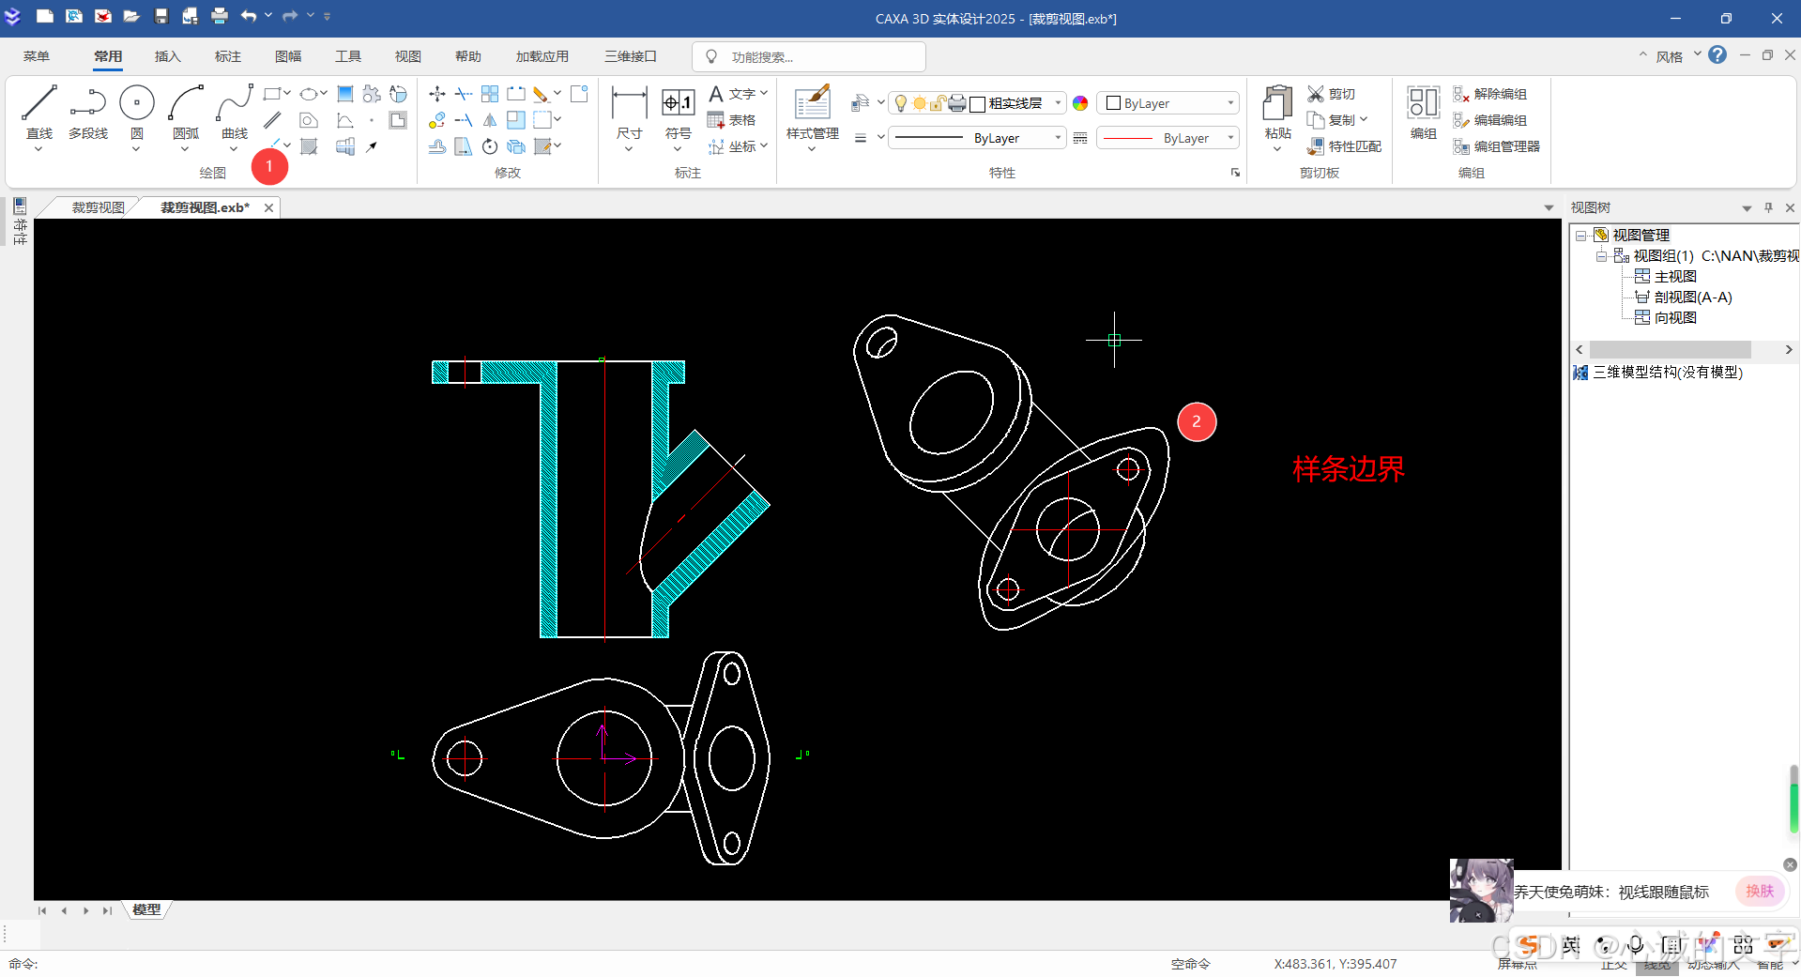The height and width of the screenshot is (977, 1801).
Task: Select the trim modify tool
Action: (x=464, y=94)
